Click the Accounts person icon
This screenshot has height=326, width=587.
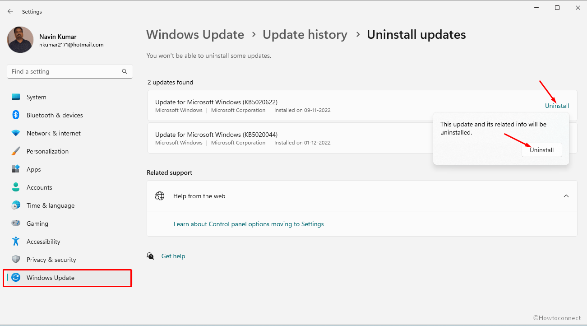tap(16, 187)
